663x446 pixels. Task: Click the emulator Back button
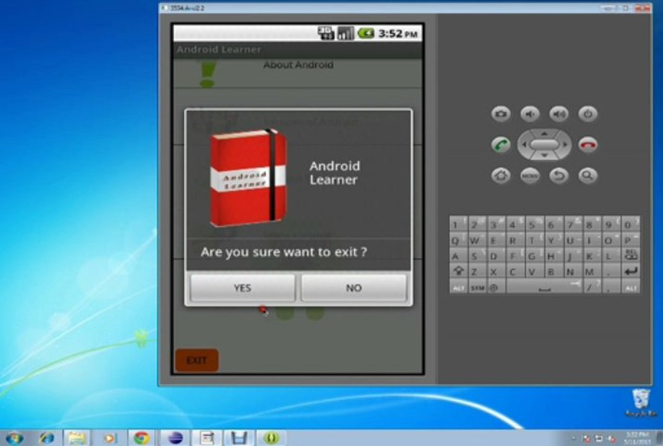[x=558, y=175]
